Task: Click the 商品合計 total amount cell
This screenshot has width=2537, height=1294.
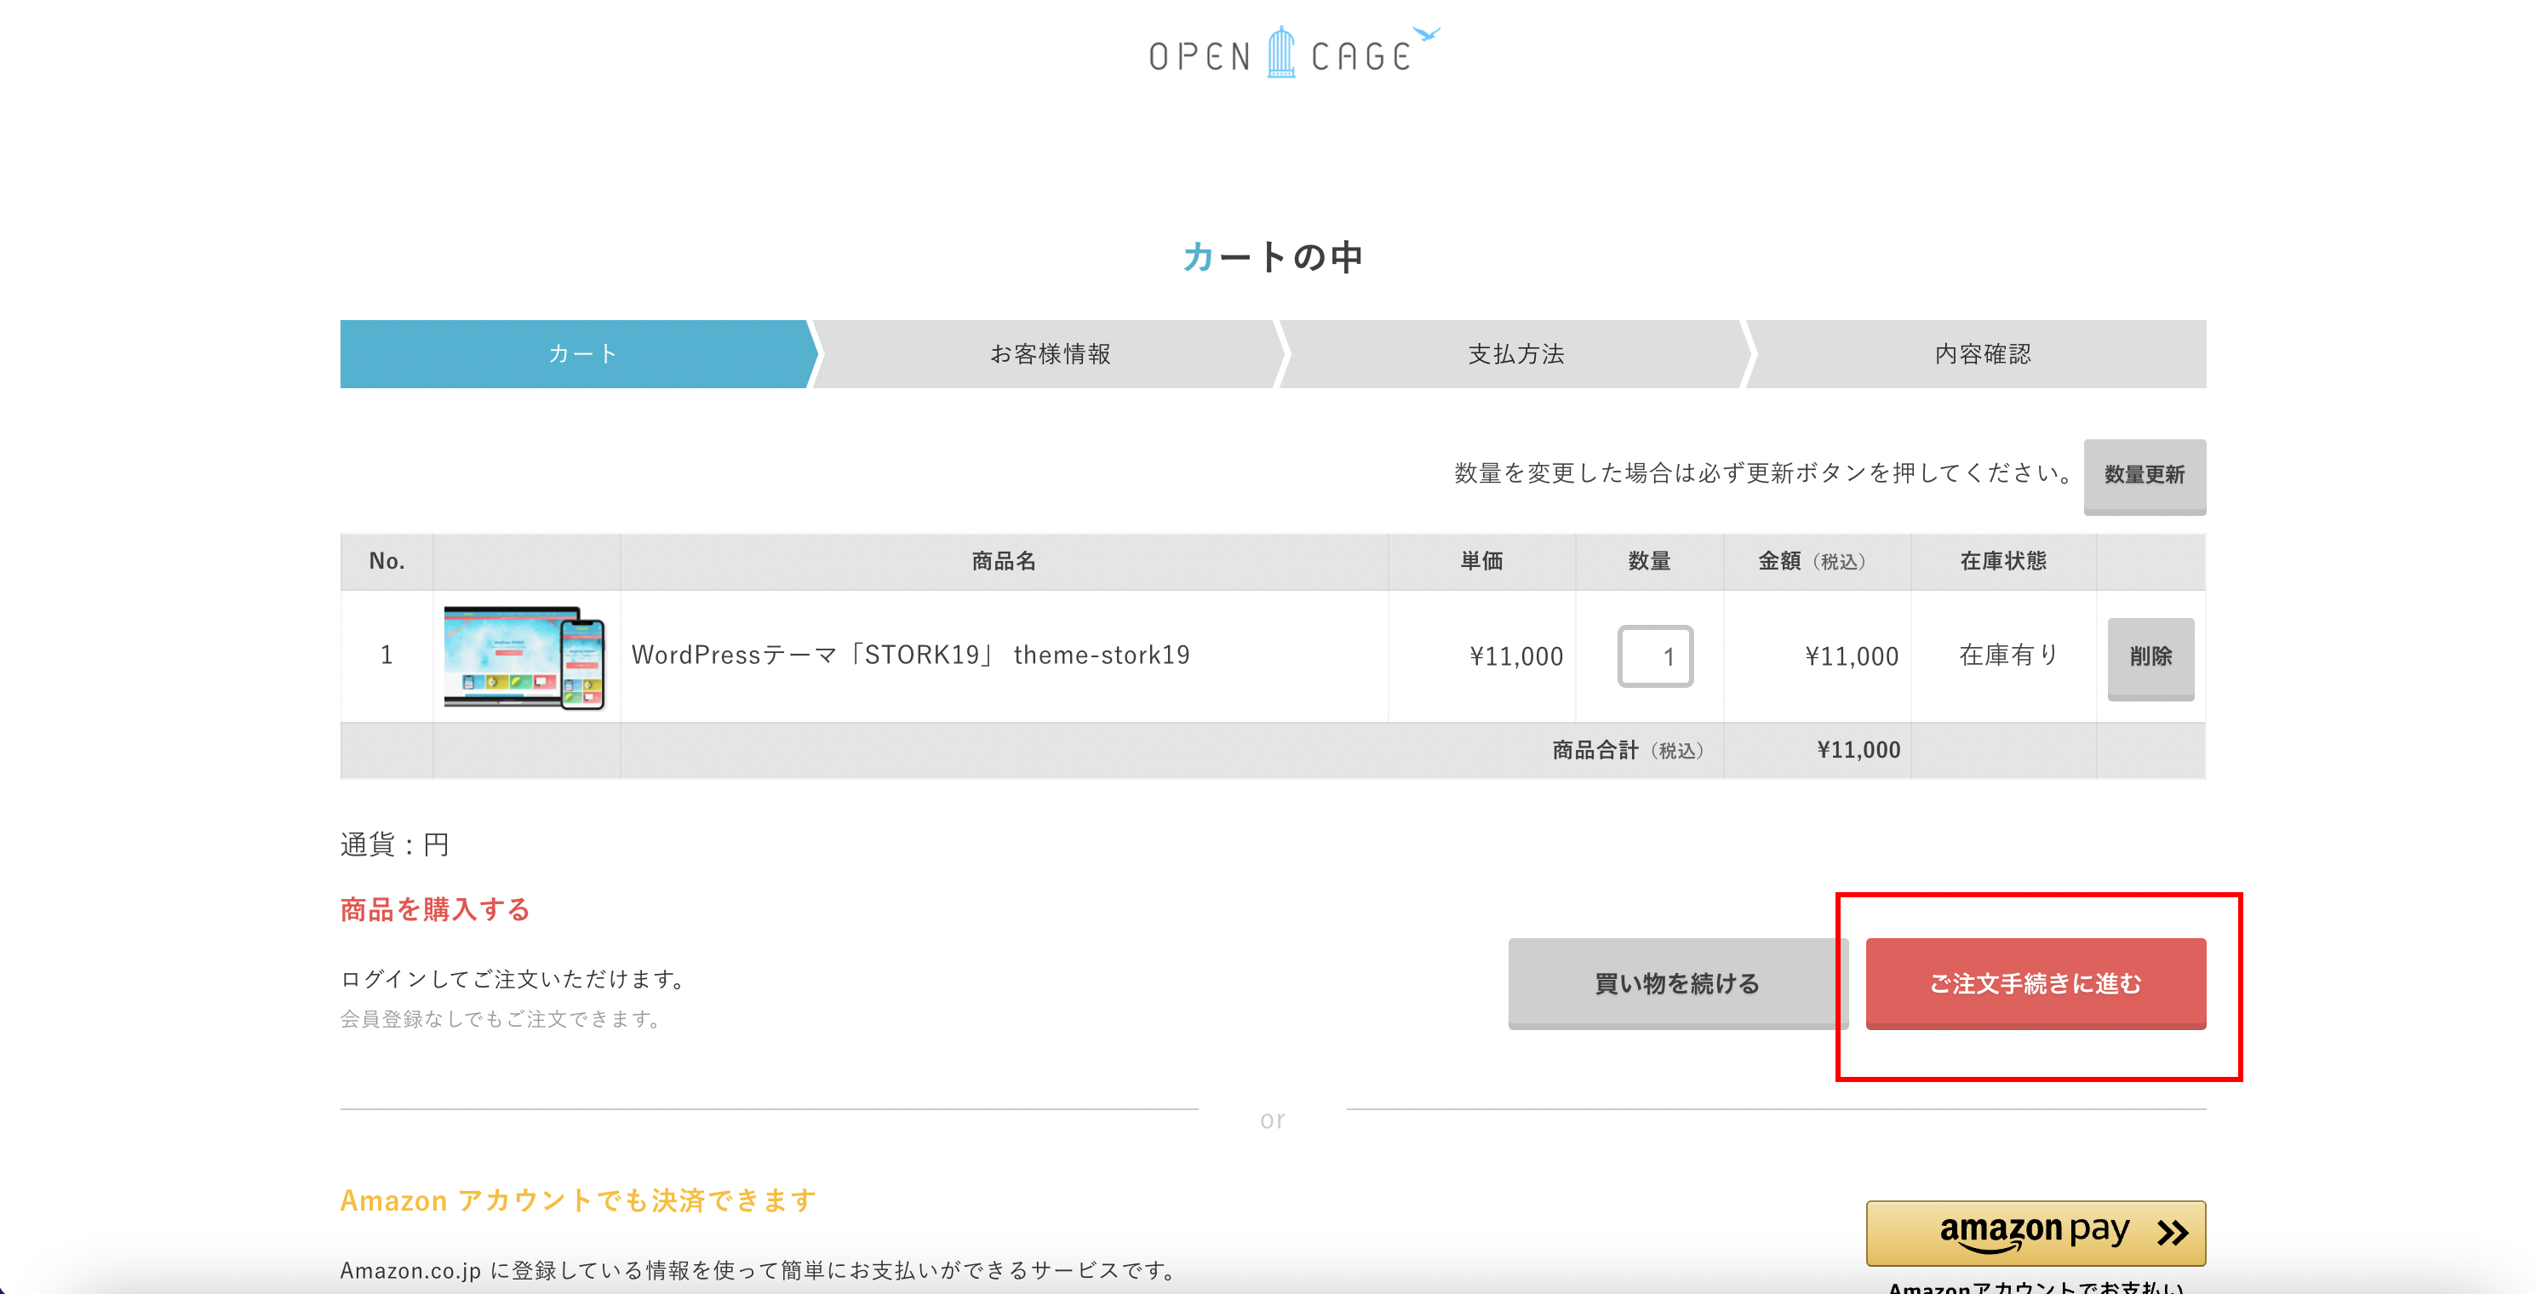Action: [x=1858, y=750]
